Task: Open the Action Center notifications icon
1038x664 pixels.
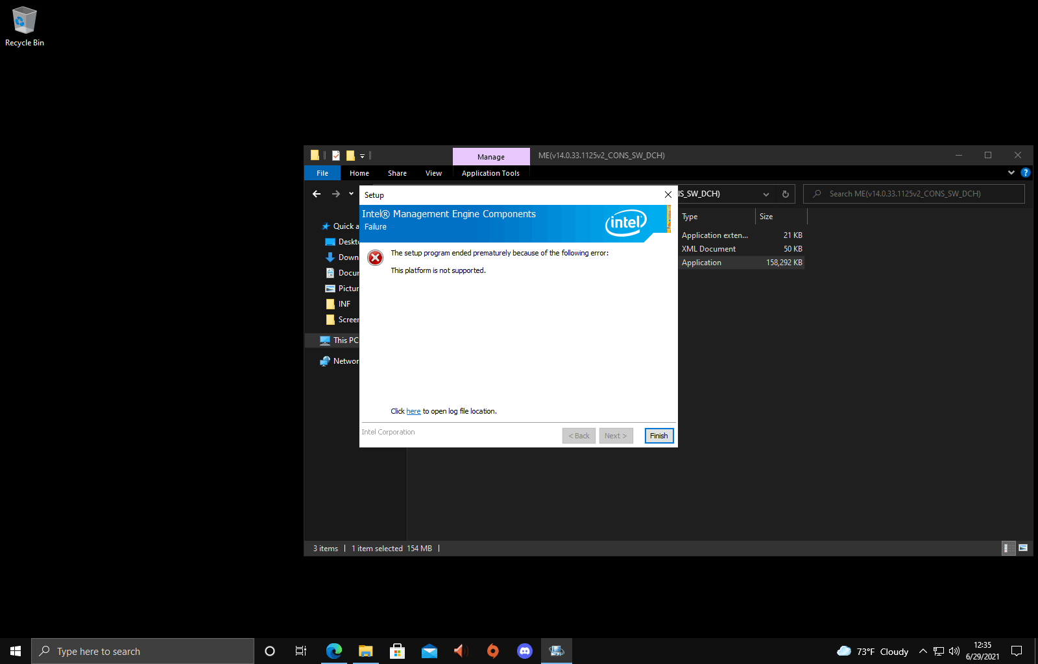Action: pos(1017,651)
